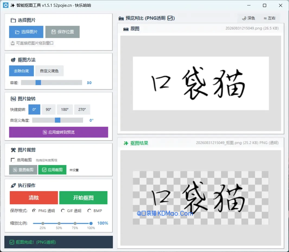Viewport: 289px width, 252px height.
Task: Set scale ratio to 75% mark
Action: pos(75,224)
